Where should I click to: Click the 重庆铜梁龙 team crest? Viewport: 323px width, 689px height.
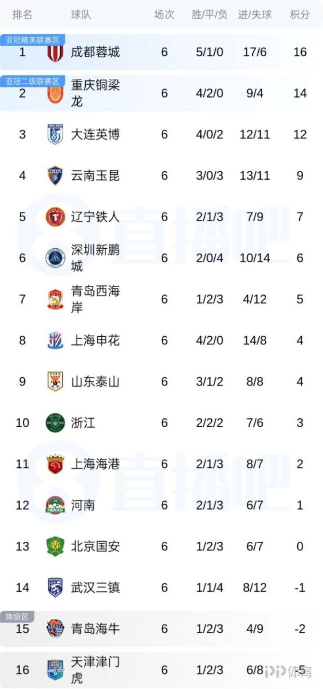(55, 94)
